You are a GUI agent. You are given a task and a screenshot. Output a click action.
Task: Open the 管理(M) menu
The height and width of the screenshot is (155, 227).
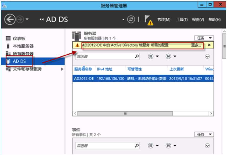164,20
